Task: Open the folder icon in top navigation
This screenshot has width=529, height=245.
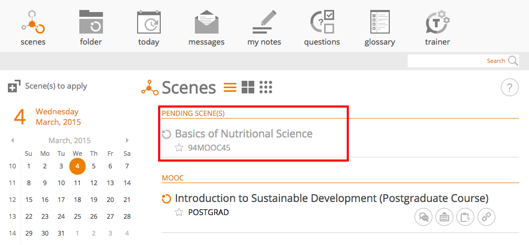Action: coord(91,22)
